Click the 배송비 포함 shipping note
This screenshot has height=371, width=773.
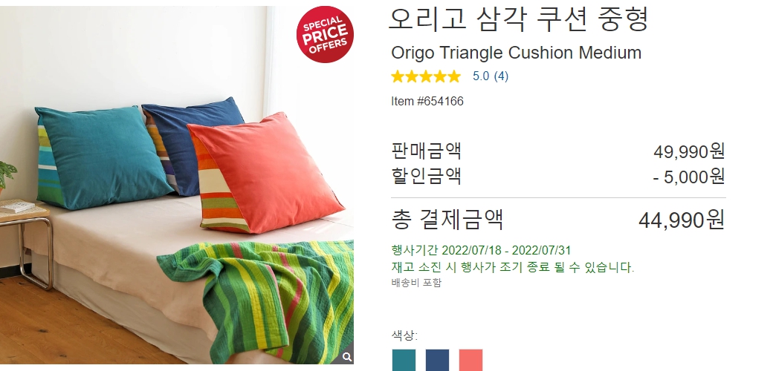pos(416,283)
